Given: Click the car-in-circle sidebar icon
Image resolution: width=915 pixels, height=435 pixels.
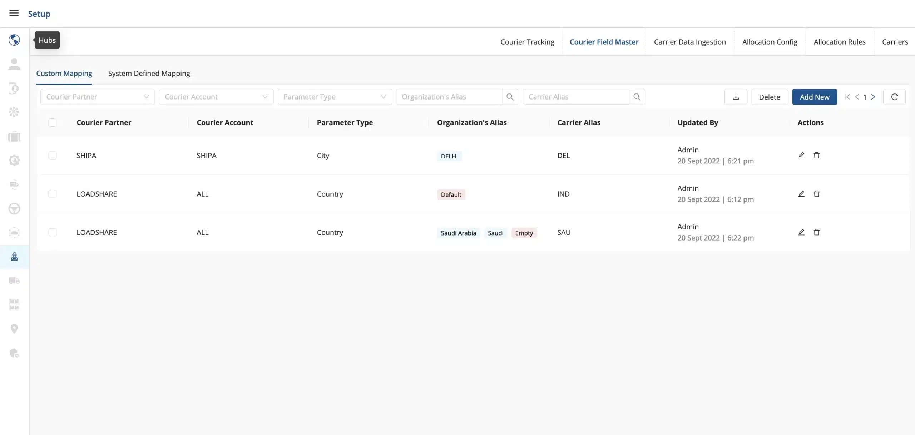Looking at the screenshot, I should (14, 233).
